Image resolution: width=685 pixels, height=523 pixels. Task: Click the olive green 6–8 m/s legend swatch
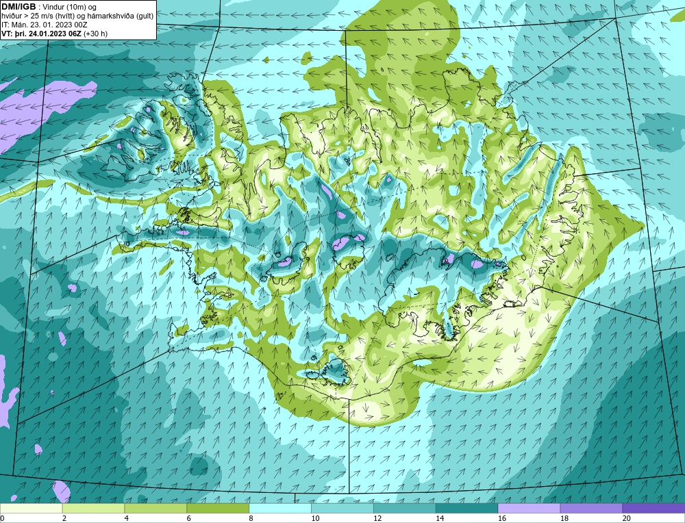tap(218, 509)
